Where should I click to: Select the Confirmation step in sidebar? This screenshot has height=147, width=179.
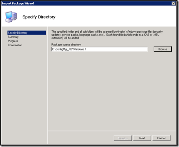click(x=15, y=45)
